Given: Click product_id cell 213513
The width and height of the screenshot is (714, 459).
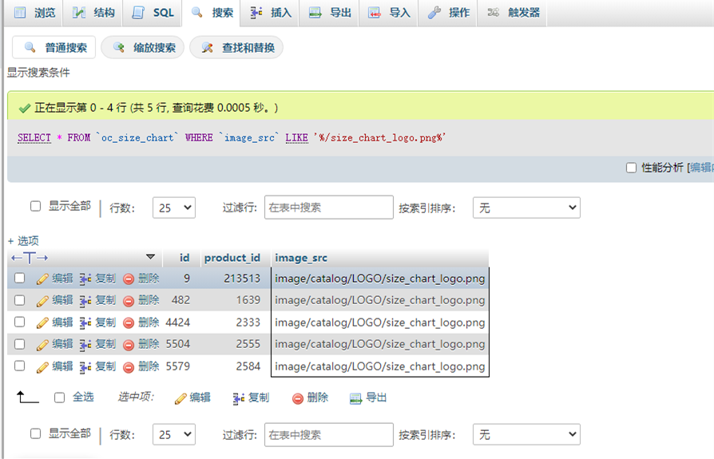Looking at the screenshot, I should (x=235, y=279).
